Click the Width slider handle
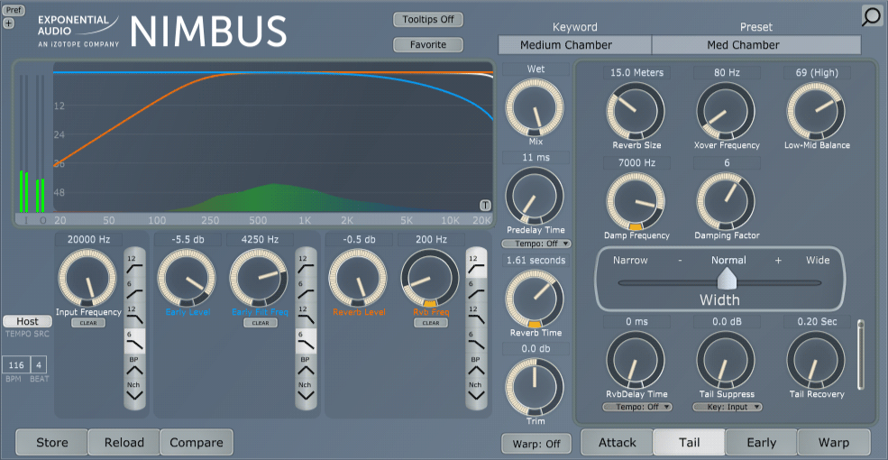This screenshot has width=888, height=460. pos(726,278)
